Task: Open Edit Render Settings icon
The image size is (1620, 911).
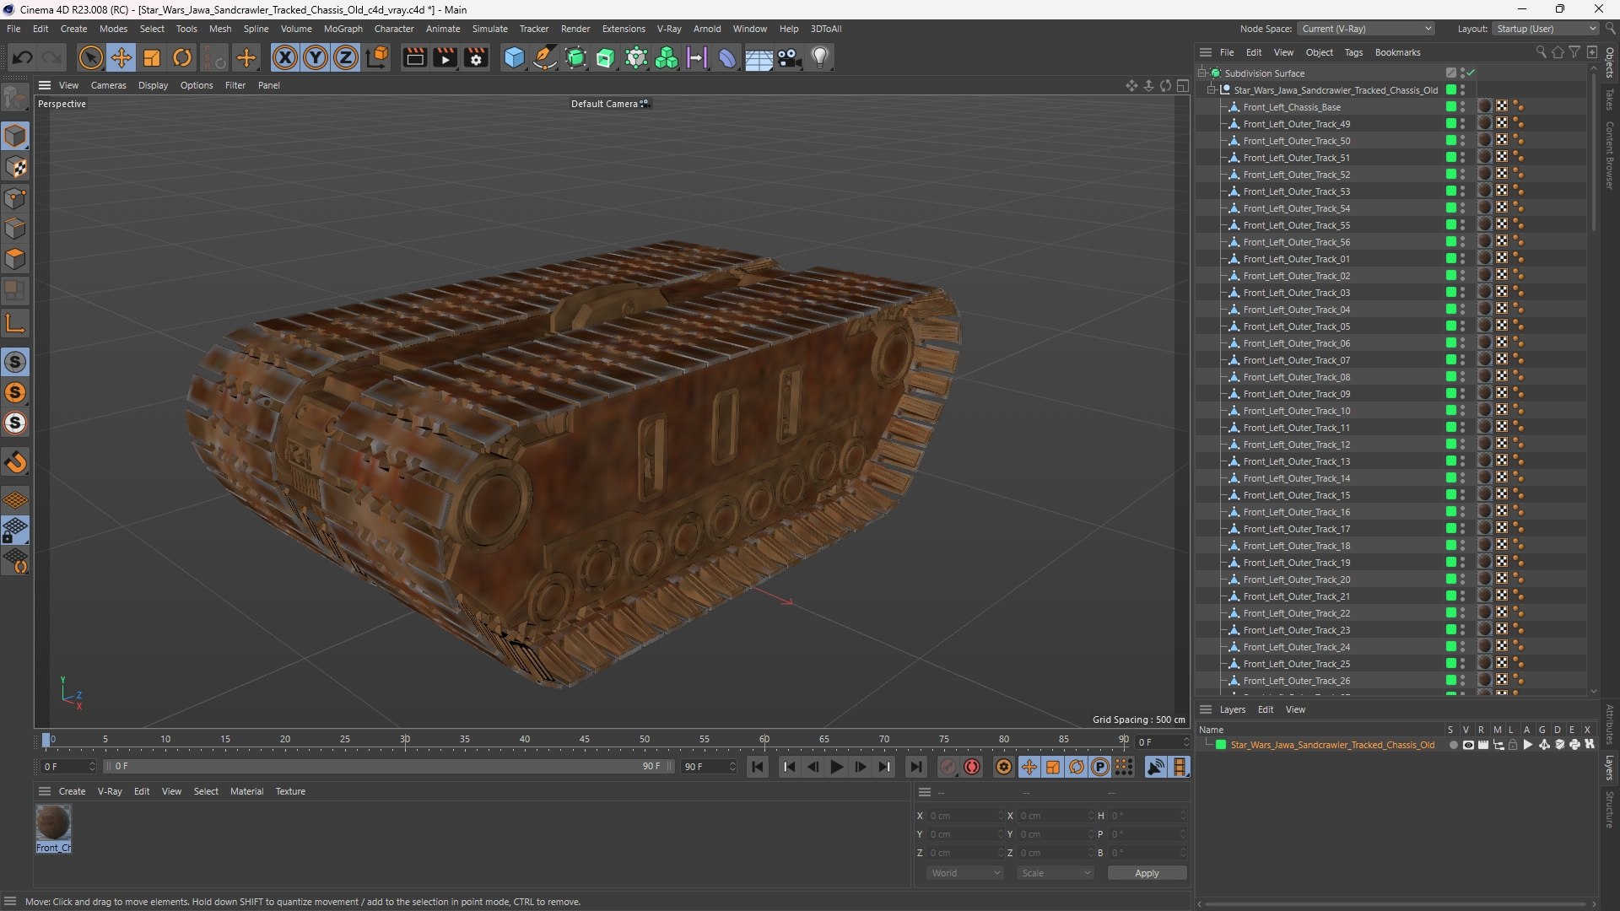Action: pyautogui.click(x=476, y=57)
